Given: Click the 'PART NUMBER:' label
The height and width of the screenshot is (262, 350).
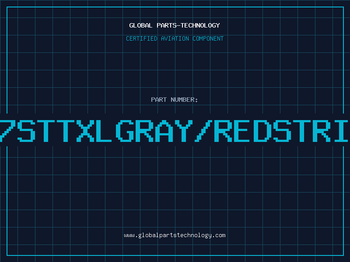Looking at the screenshot, I should (x=175, y=100).
